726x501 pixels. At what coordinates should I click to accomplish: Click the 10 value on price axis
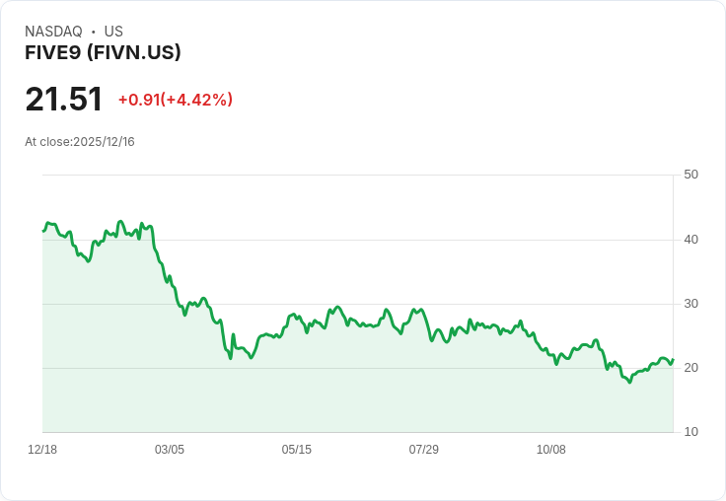[690, 432]
